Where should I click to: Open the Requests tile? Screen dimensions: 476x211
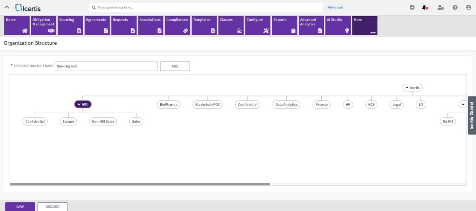pos(124,26)
